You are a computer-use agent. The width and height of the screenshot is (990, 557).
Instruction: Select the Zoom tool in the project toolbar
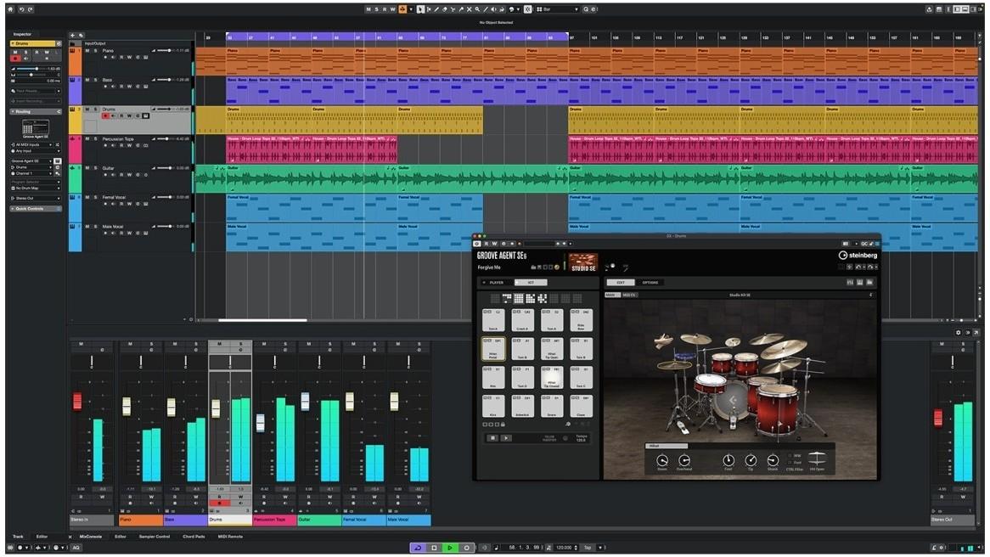point(477,8)
